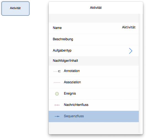Edit the Name value field Aktivität
The image size is (146, 139).
click(129, 27)
